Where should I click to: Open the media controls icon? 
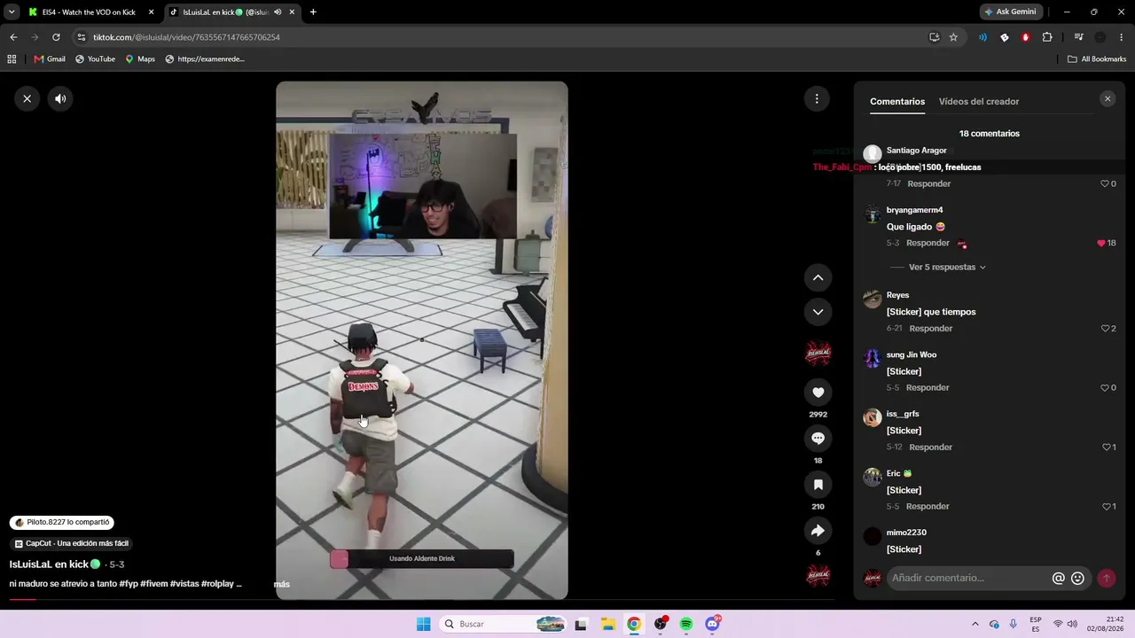pyautogui.click(x=1078, y=37)
